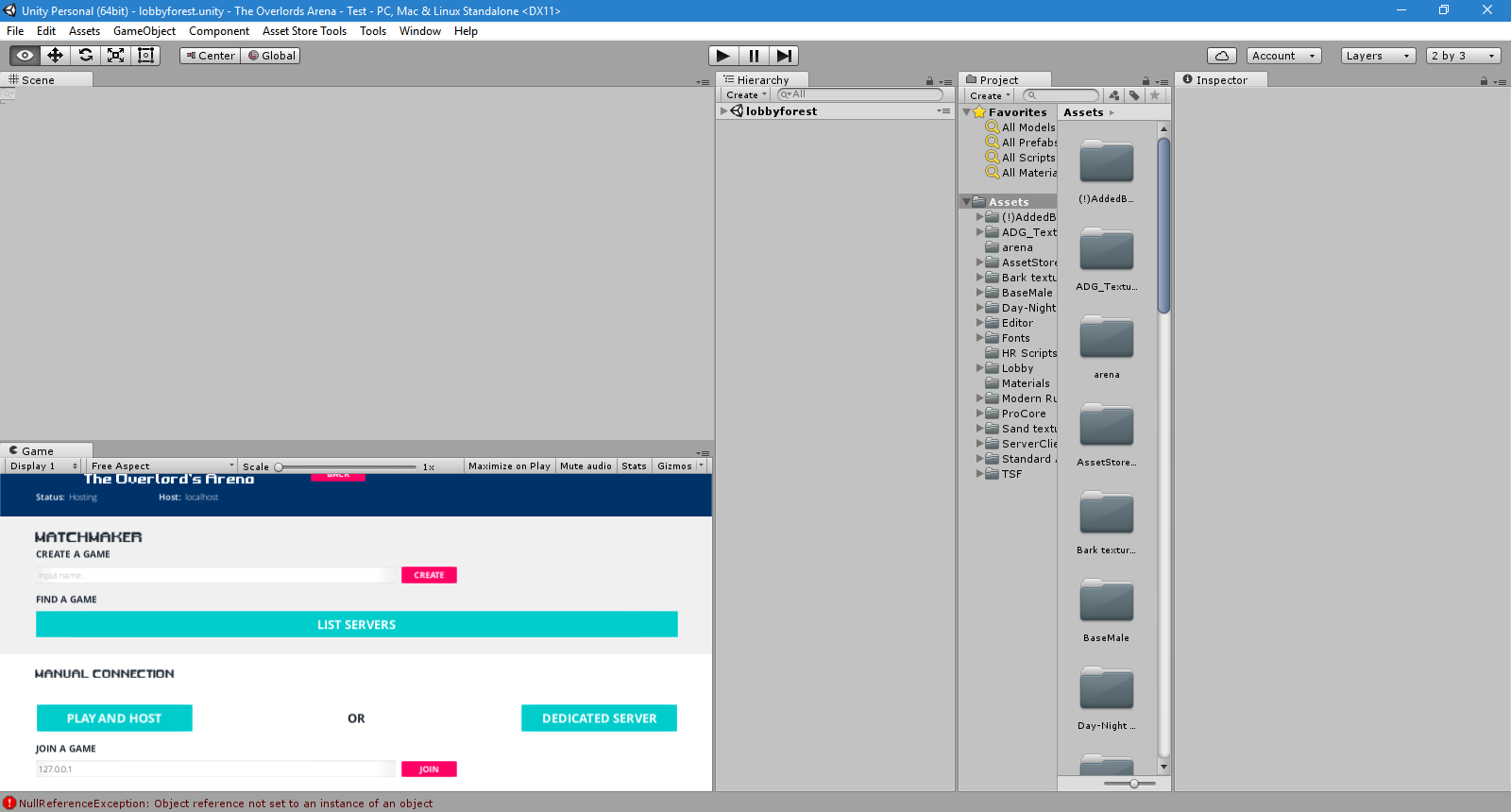Open Inspector panel options menu
Screen dimensions: 1511x812
coord(1500,82)
